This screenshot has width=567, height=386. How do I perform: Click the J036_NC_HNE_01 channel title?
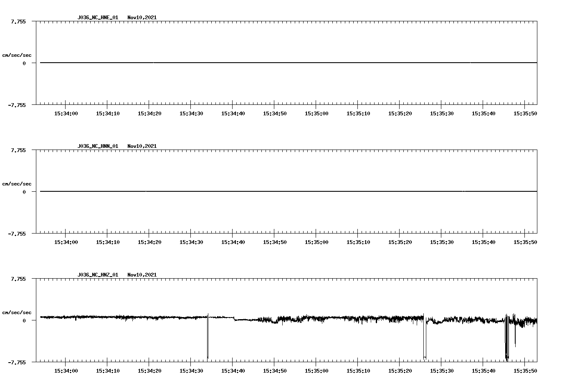click(x=98, y=18)
